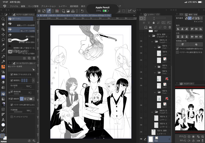Open the hamburger menu in command bar
Viewport: 205px width, 143px height.
click(x=39, y=11)
